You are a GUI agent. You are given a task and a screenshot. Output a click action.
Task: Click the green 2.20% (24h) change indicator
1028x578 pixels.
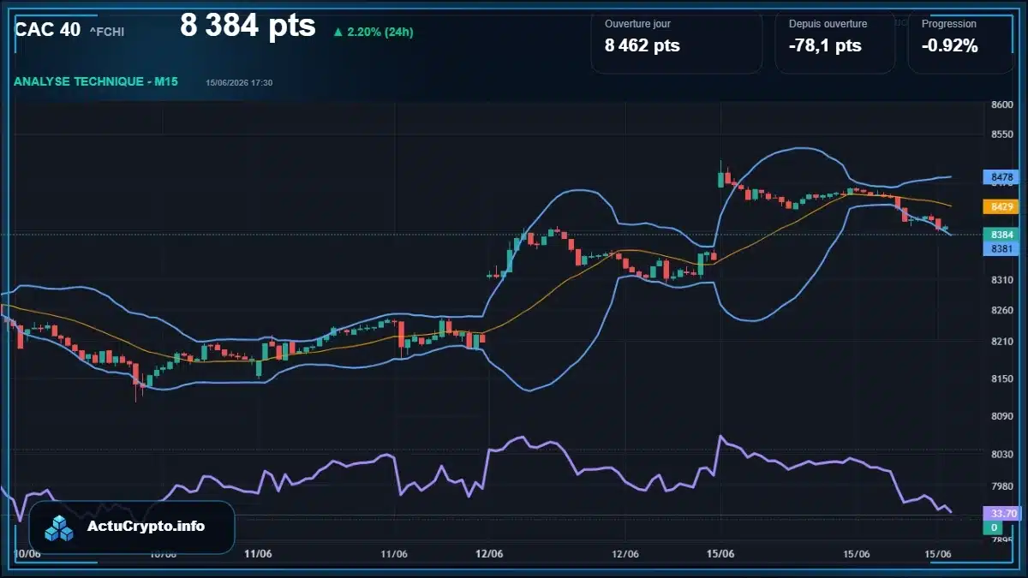(373, 32)
